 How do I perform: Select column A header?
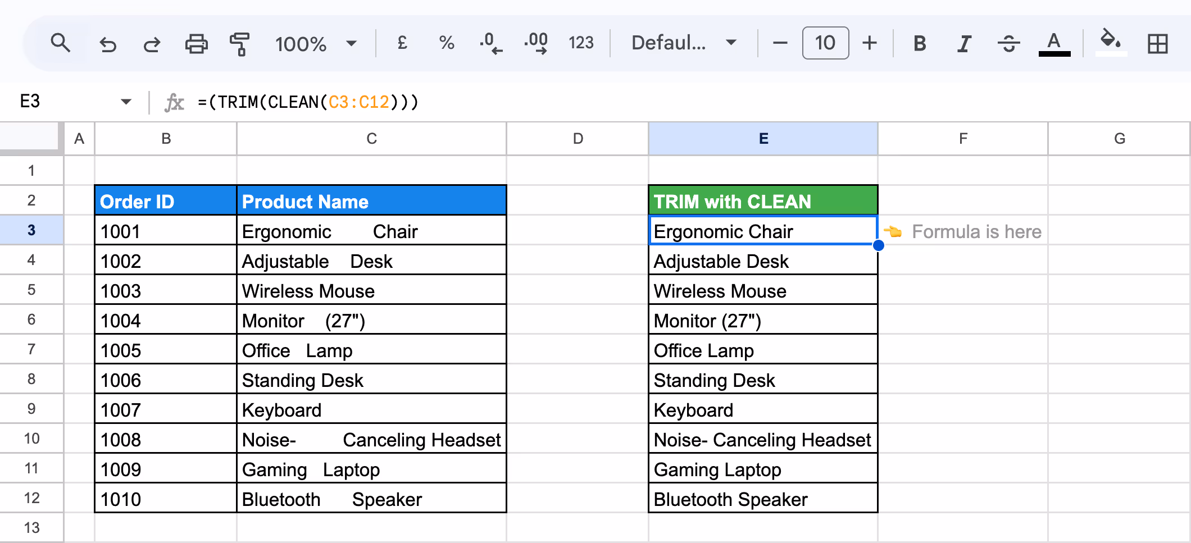point(79,139)
